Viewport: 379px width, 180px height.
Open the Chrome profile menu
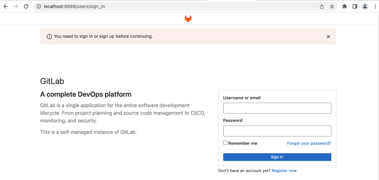pyautogui.click(x=365, y=6)
